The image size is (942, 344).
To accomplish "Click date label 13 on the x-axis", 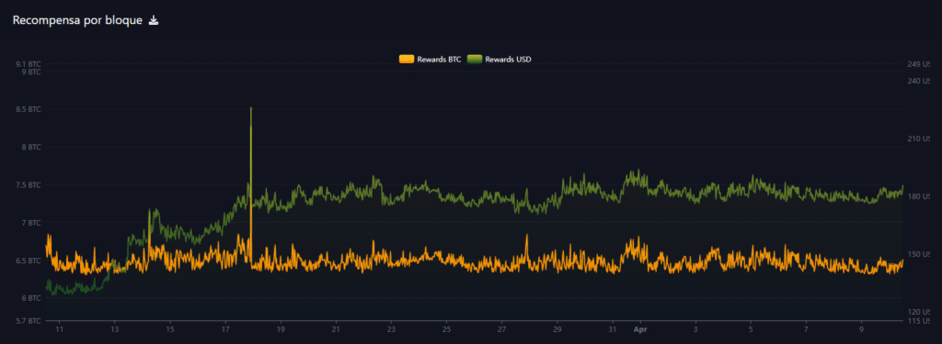I will (115, 329).
